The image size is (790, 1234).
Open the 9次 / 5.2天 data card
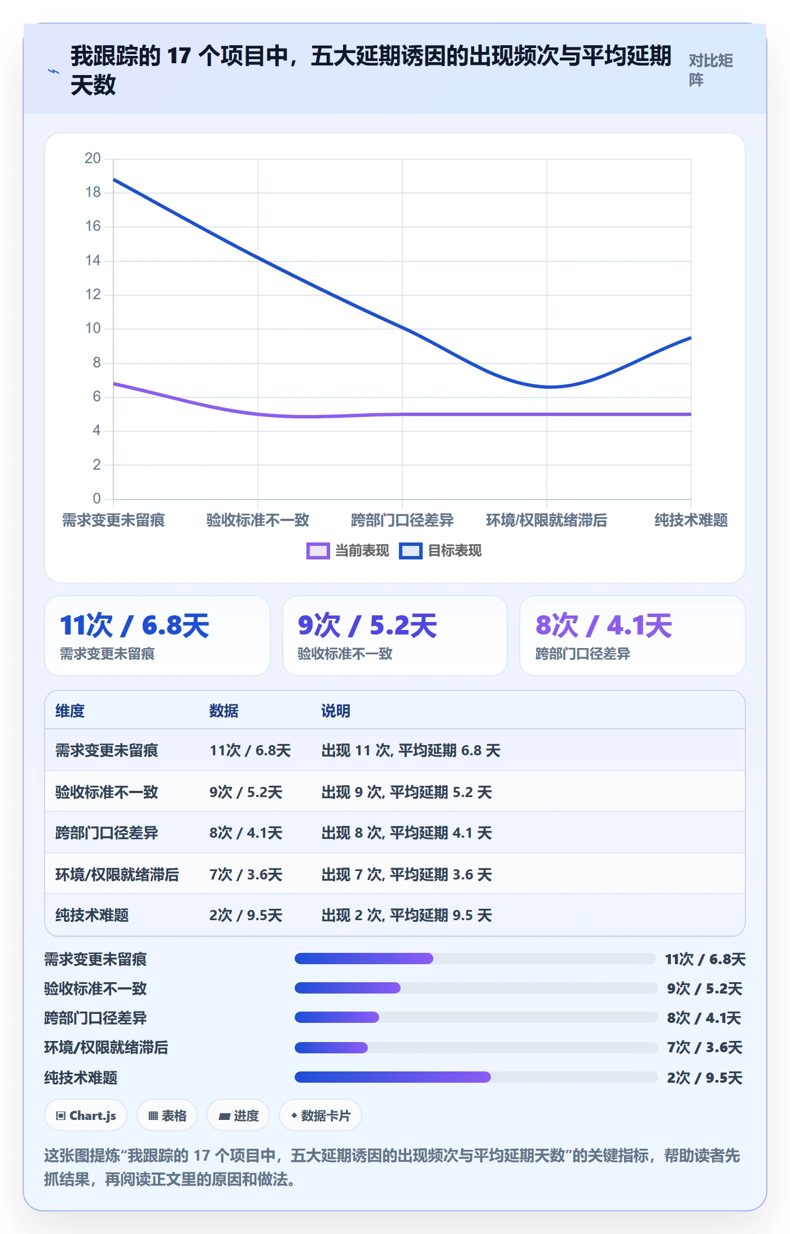[395, 636]
